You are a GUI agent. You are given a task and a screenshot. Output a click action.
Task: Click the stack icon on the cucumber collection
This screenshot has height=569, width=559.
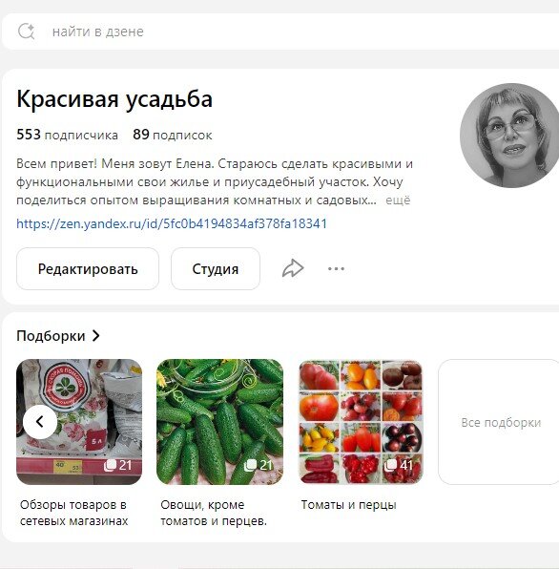click(250, 465)
